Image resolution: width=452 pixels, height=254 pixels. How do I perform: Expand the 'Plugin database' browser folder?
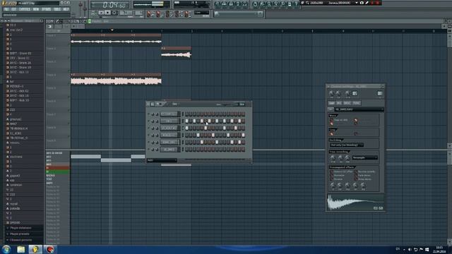[20, 228]
